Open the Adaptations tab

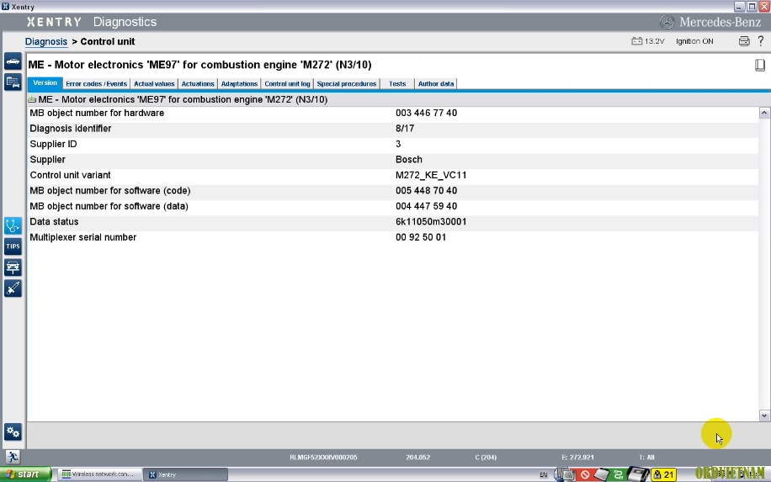coord(239,84)
